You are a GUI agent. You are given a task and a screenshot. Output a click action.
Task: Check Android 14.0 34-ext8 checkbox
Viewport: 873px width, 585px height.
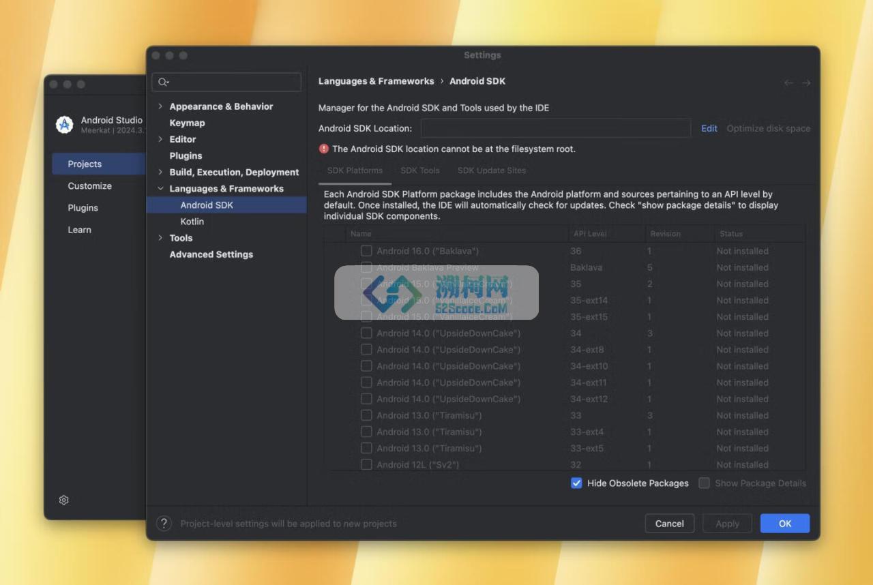coord(366,350)
